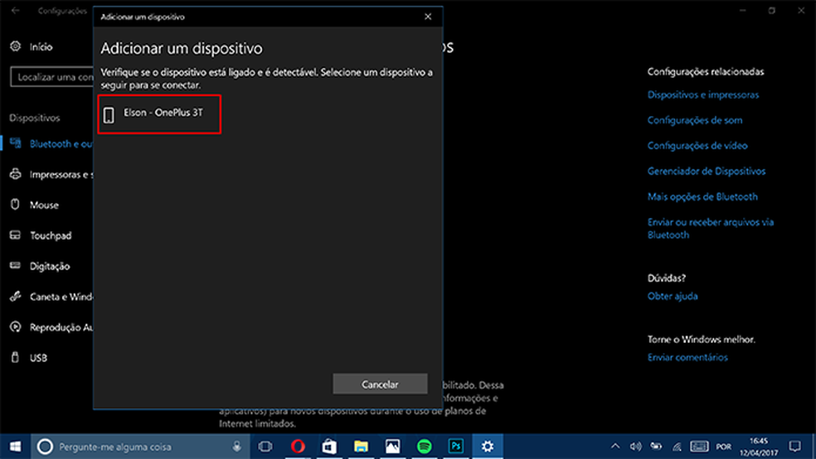Open Photoshop from taskbar
The width and height of the screenshot is (816, 459).
pos(456,447)
